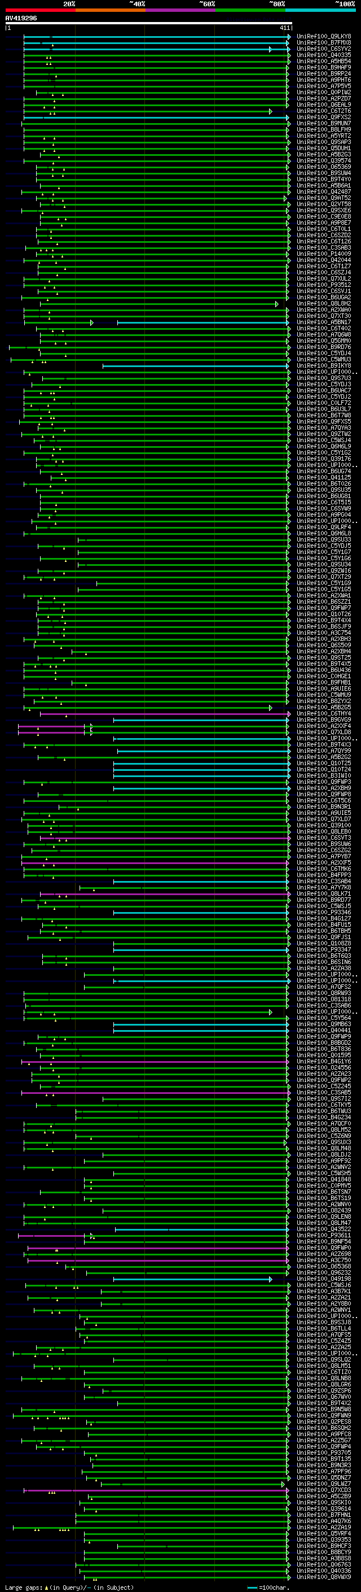Open the UniRef100_A2XBH9 entry
The width and height of the screenshot is (361, 1592).
(324, 788)
